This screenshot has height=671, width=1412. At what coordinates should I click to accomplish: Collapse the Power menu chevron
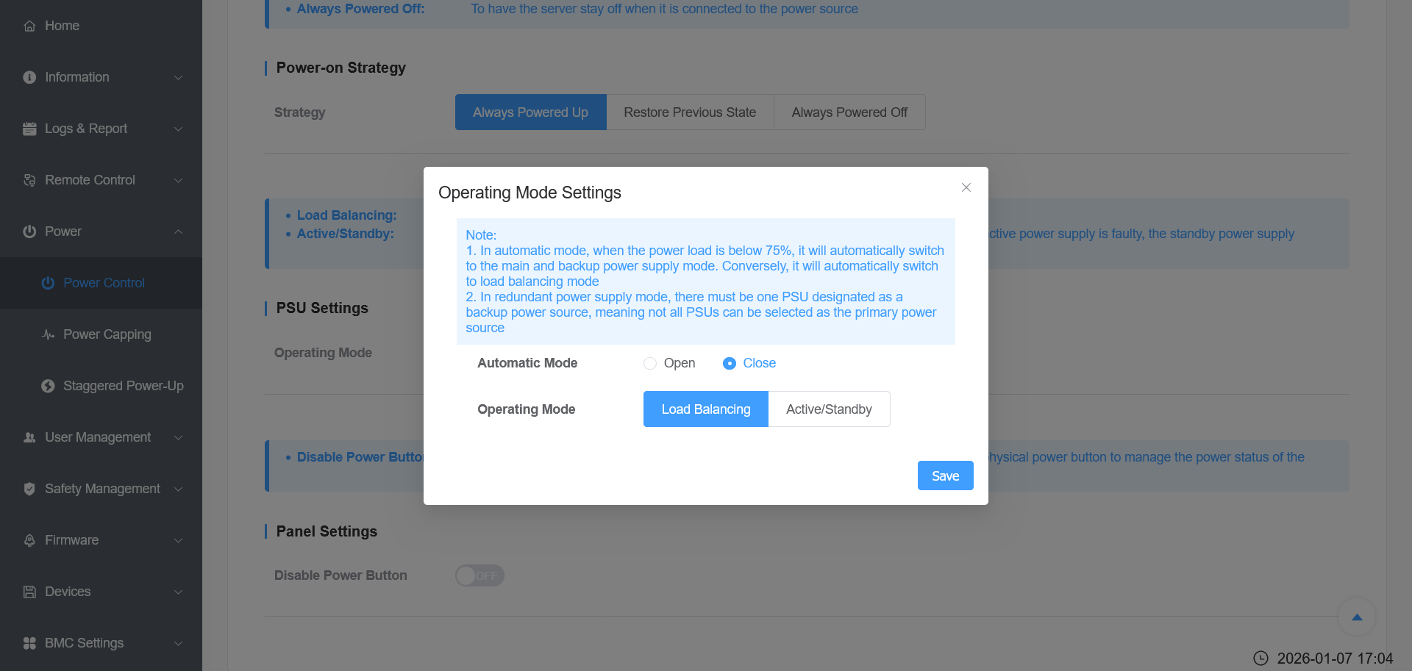[178, 232]
